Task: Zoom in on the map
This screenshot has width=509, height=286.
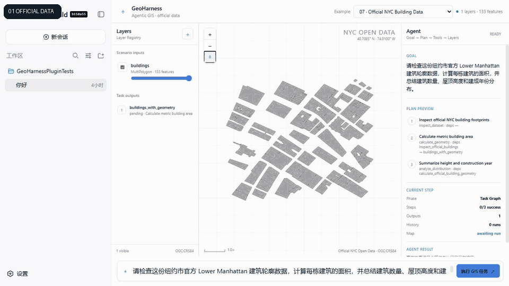Action: tap(210, 35)
